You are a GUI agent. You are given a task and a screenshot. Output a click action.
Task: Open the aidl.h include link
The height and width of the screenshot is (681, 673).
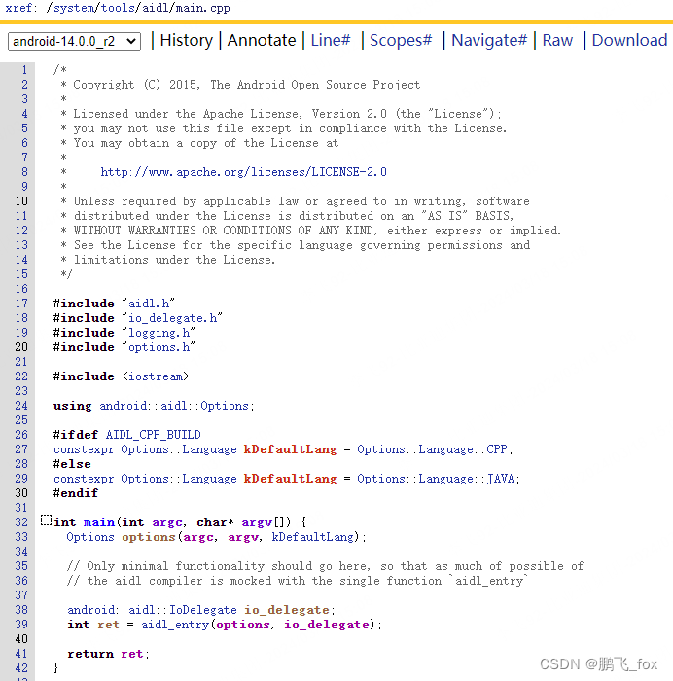point(149,304)
